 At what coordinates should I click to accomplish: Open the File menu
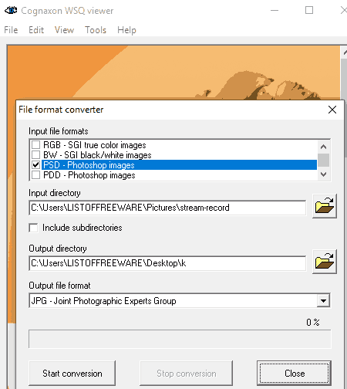click(11, 30)
